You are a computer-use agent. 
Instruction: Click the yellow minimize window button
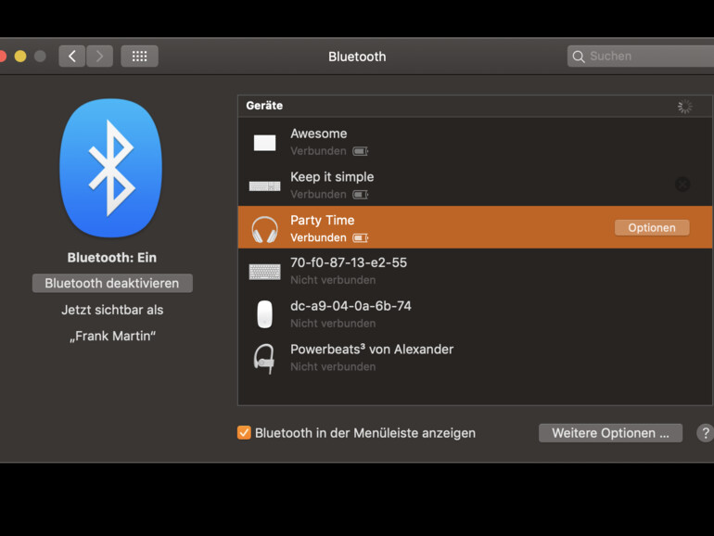(x=20, y=56)
